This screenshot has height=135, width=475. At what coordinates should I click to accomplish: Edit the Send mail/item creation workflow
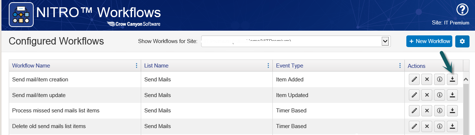coord(414,79)
